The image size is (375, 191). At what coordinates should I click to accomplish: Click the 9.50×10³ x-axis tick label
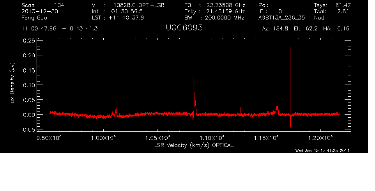click(49, 138)
